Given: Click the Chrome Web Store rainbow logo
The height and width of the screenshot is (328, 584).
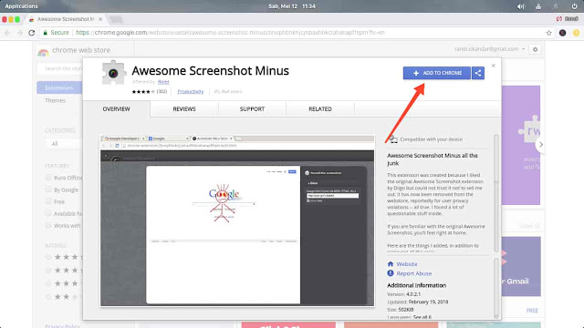Looking at the screenshot, I should coord(43,52).
